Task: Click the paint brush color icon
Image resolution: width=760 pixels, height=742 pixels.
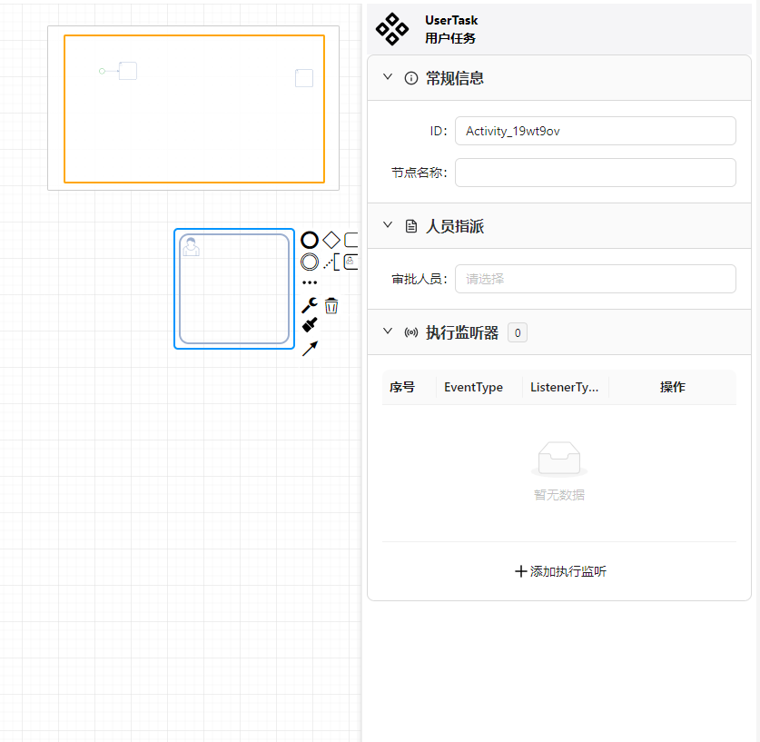Action: pos(310,325)
